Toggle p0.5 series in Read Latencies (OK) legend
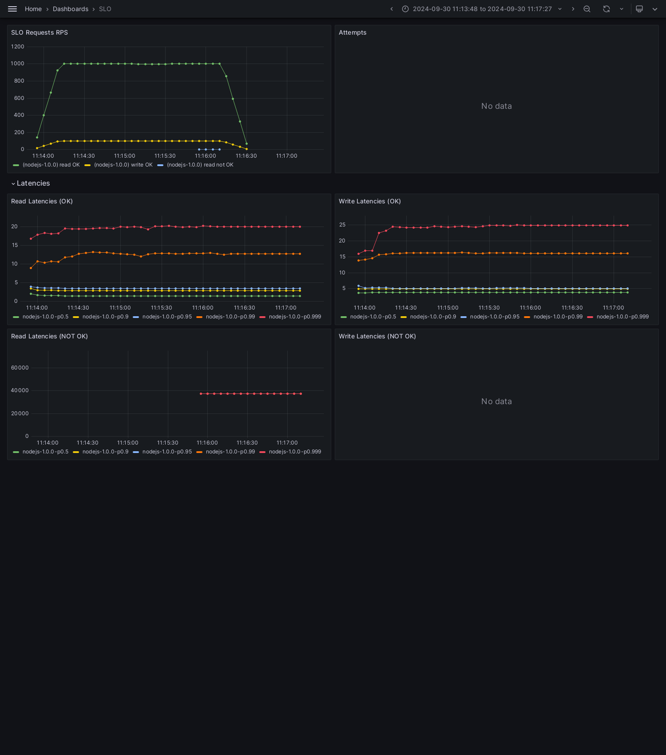 (x=45, y=317)
